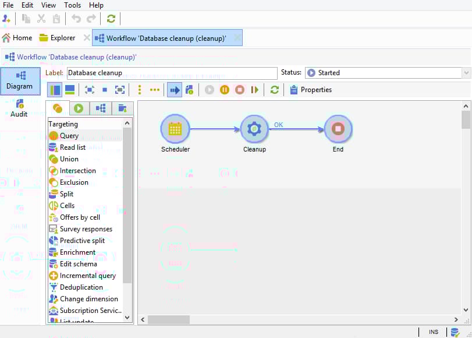This screenshot has width=472, height=338.
Task: Switch to the Explorer tab
Action: click(x=57, y=37)
